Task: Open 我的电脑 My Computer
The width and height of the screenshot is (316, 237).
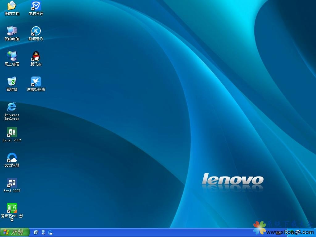Action: coord(12,31)
